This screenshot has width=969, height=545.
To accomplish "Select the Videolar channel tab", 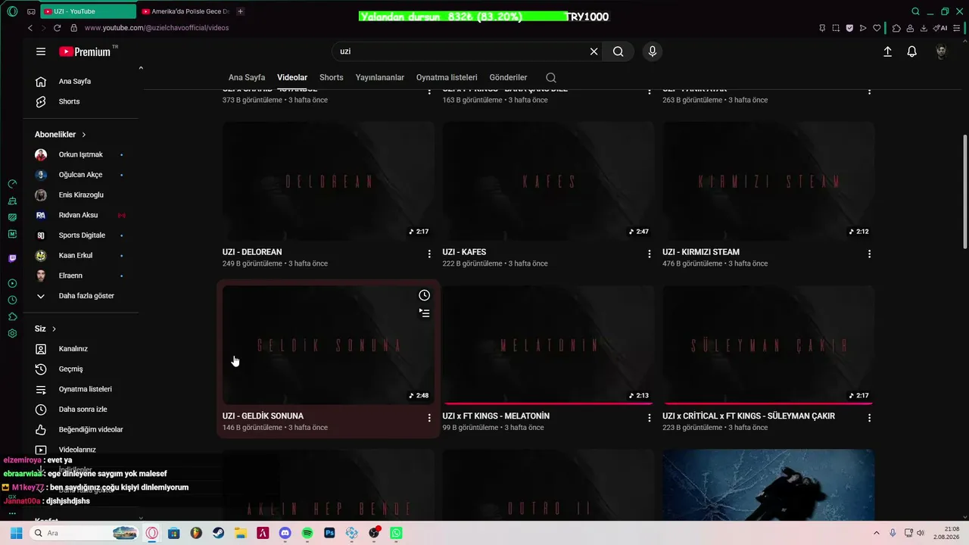I will [x=292, y=77].
